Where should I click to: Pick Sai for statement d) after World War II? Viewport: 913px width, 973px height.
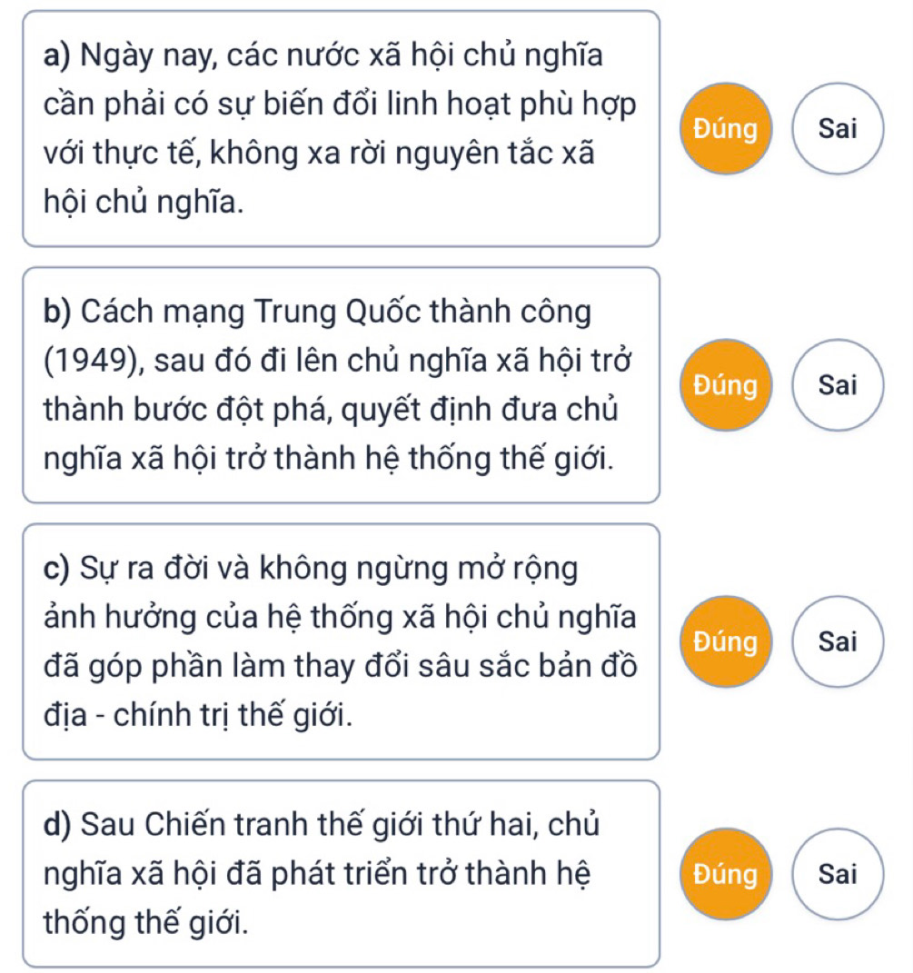838,874
